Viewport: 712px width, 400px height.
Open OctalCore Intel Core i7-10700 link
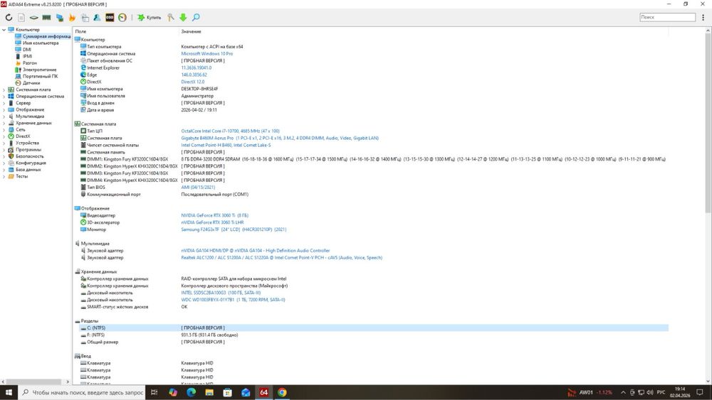click(x=230, y=131)
